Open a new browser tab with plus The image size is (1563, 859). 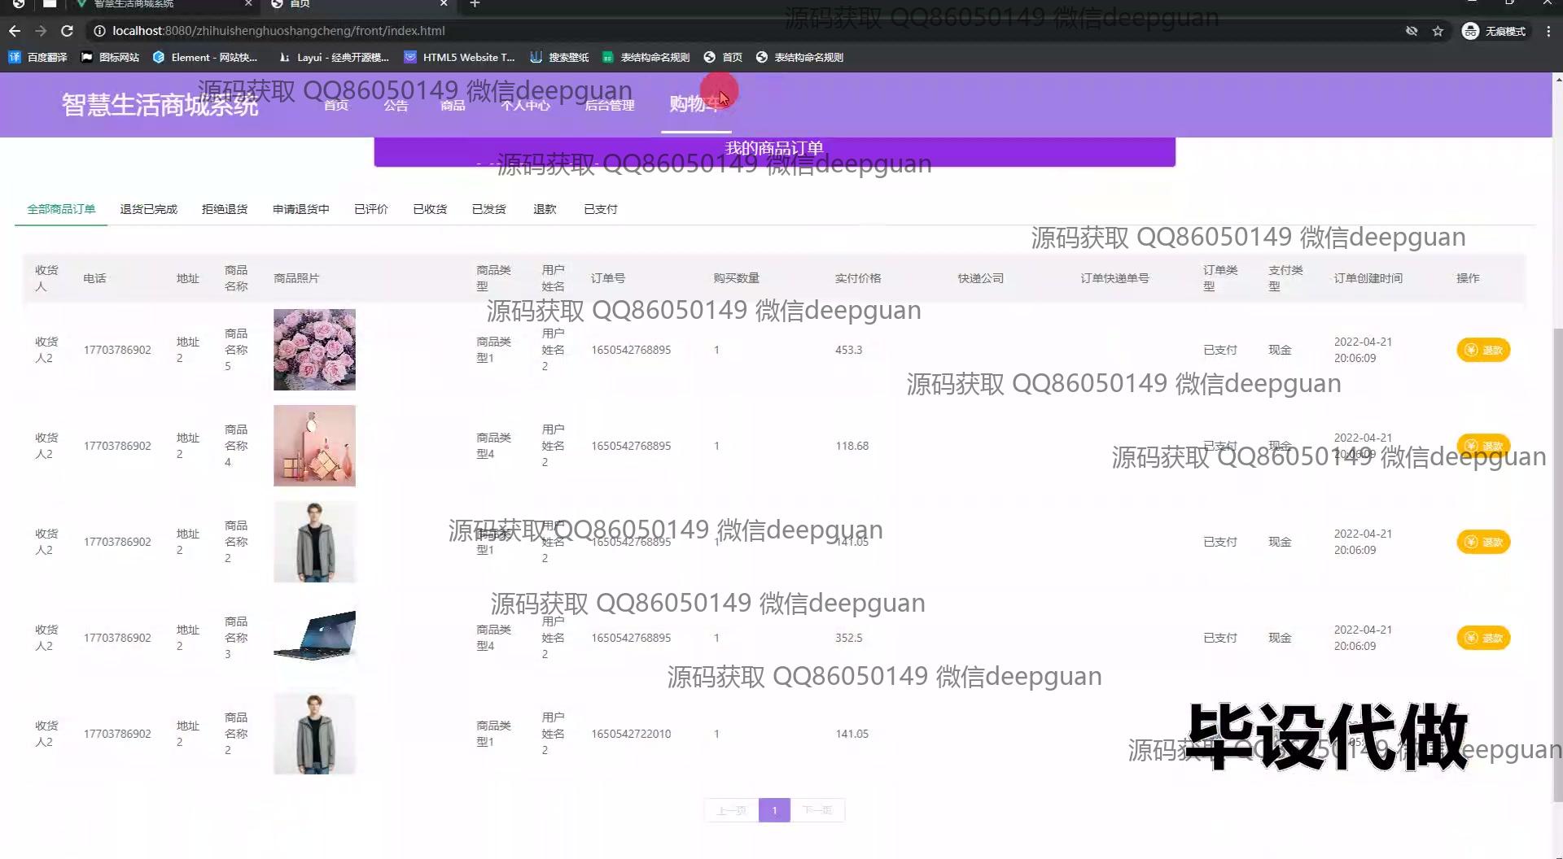pyautogui.click(x=475, y=4)
